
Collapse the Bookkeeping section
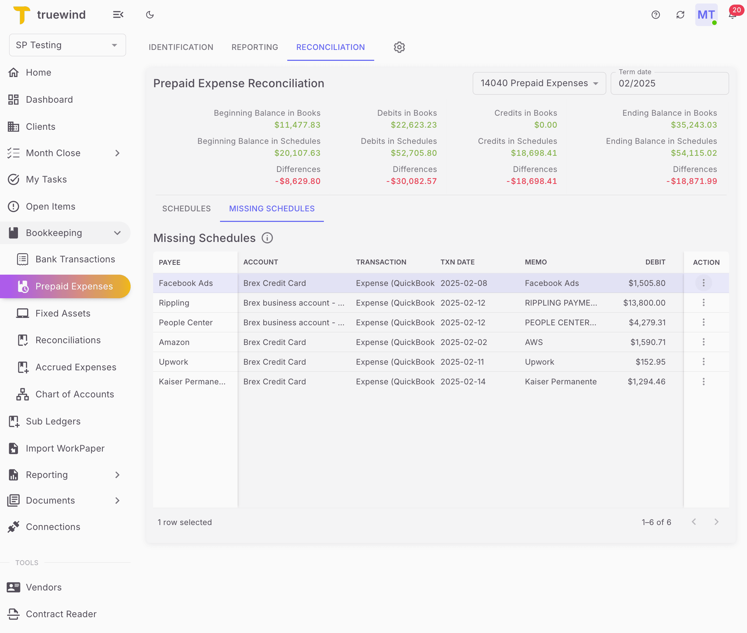(x=118, y=232)
